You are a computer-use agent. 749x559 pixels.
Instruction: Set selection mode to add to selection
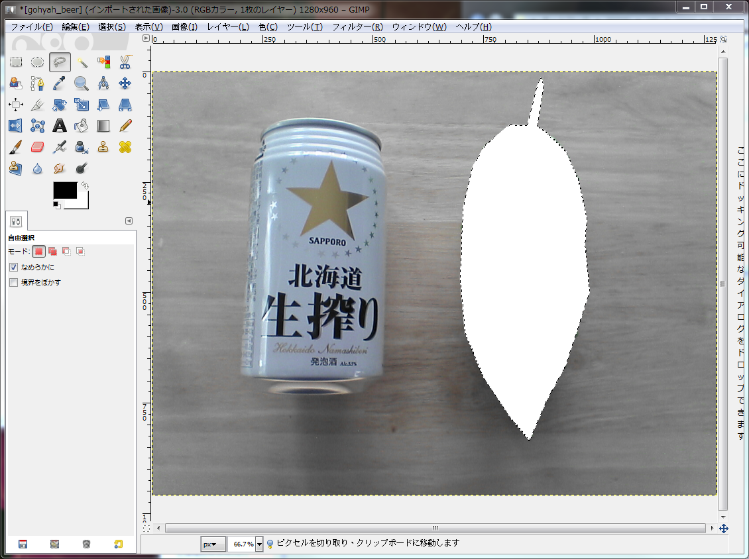tap(52, 251)
